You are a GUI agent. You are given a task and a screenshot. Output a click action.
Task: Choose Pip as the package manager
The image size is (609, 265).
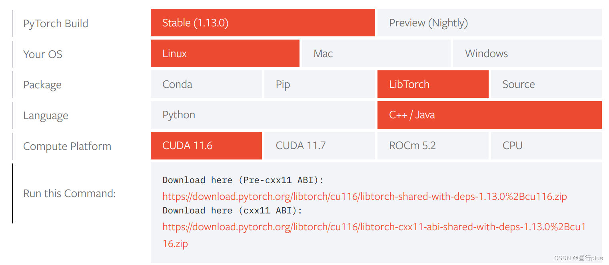point(319,84)
